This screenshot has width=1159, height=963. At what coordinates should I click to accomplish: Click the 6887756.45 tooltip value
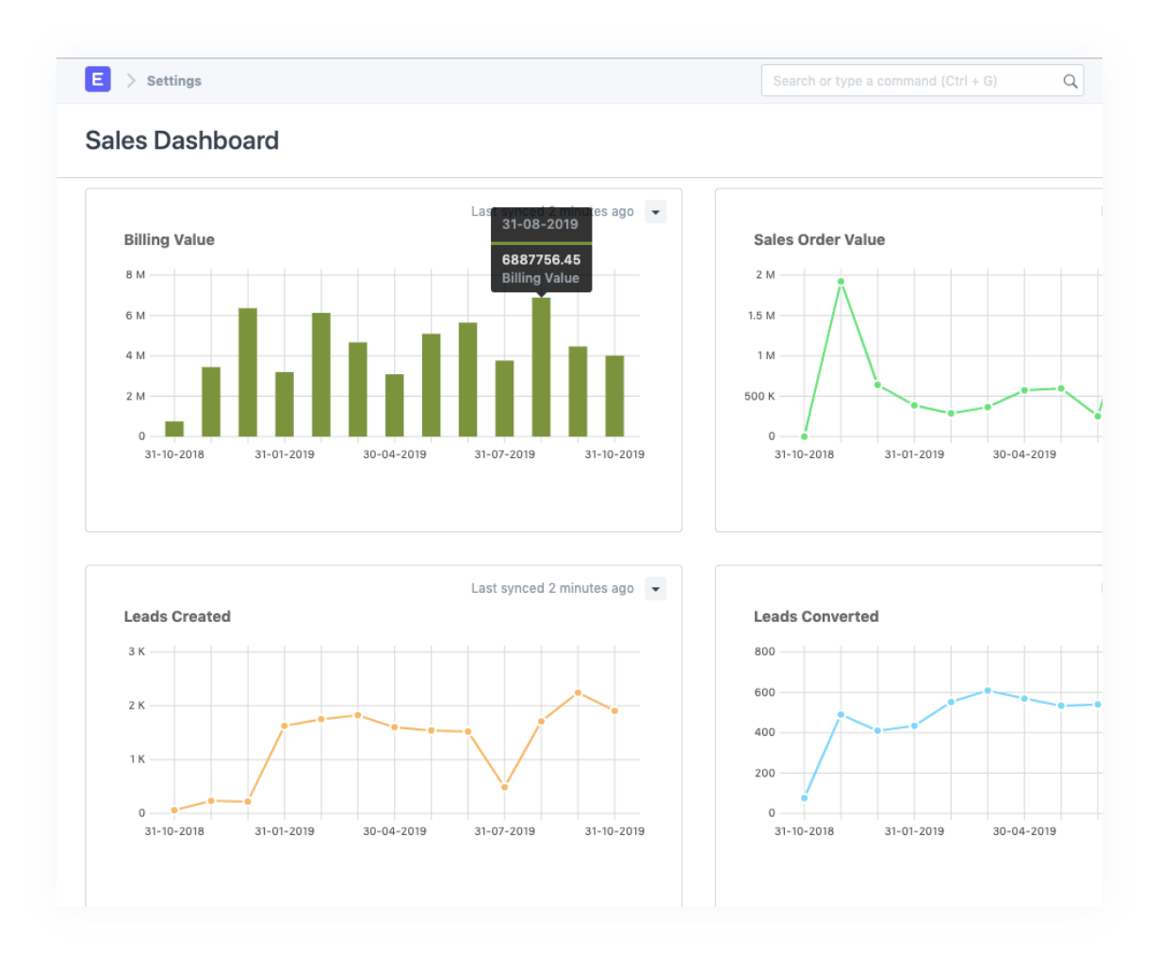point(541,259)
